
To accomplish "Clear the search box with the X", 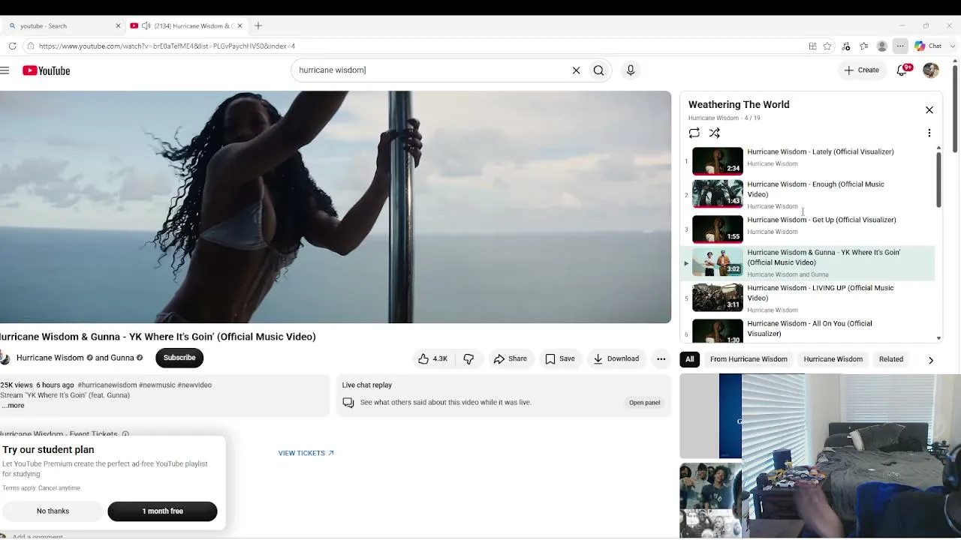I will pyautogui.click(x=576, y=70).
